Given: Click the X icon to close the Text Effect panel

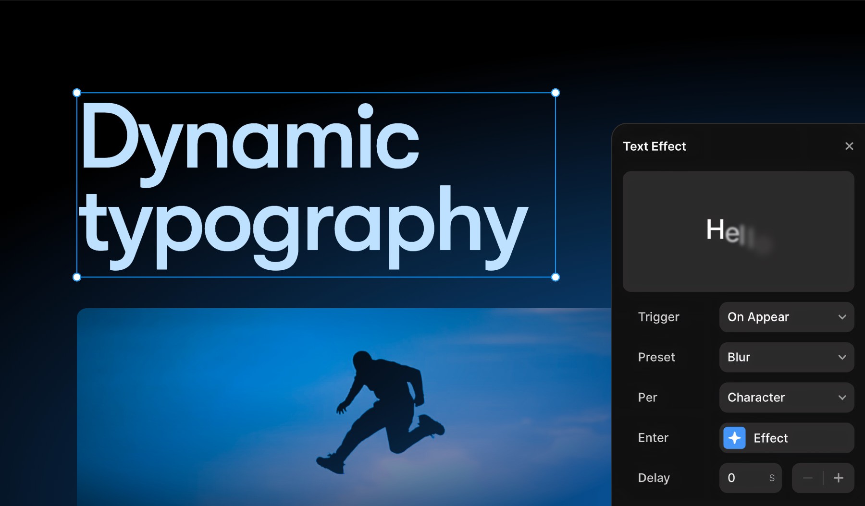Looking at the screenshot, I should pyautogui.click(x=850, y=146).
